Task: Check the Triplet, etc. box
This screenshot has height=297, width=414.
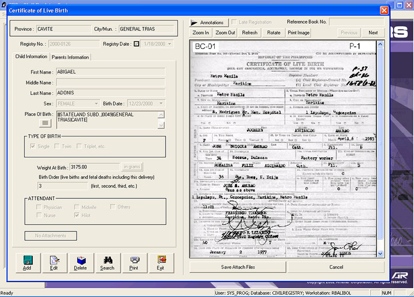Action: point(79,146)
